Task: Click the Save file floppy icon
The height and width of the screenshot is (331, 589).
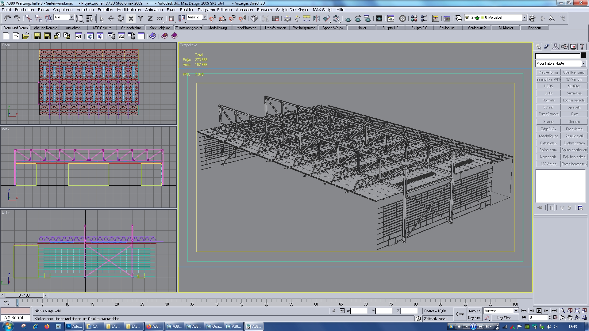Action: coord(37,36)
